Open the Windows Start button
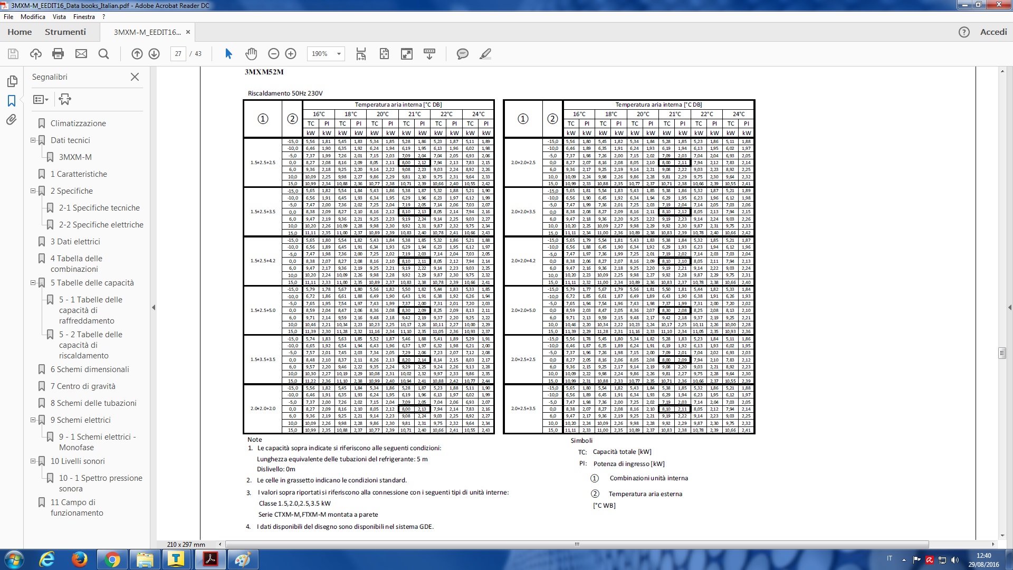 pos(14,559)
